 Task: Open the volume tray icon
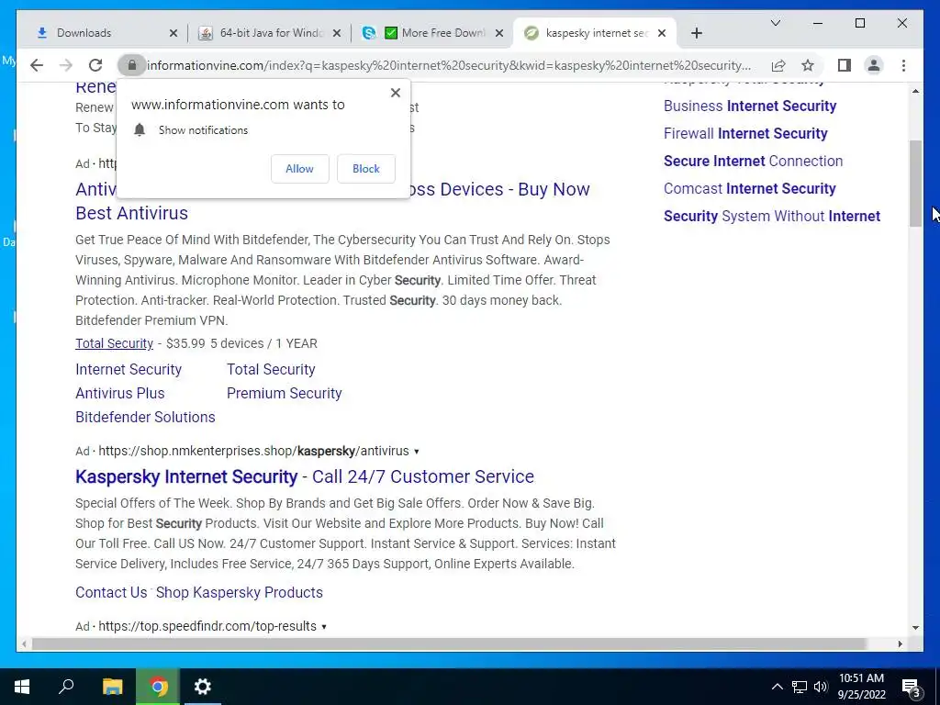tap(820, 687)
